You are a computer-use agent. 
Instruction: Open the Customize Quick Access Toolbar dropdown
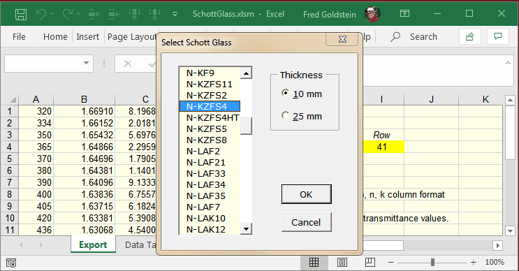175,14
